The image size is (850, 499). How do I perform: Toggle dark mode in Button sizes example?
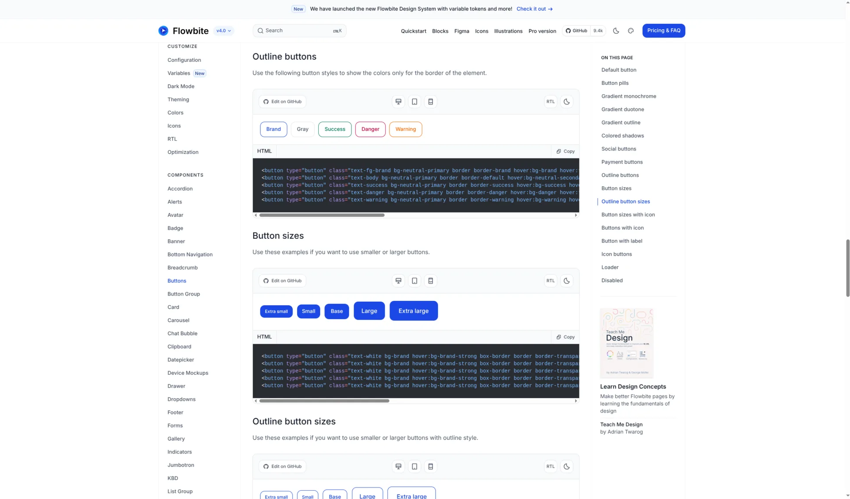pos(567,281)
